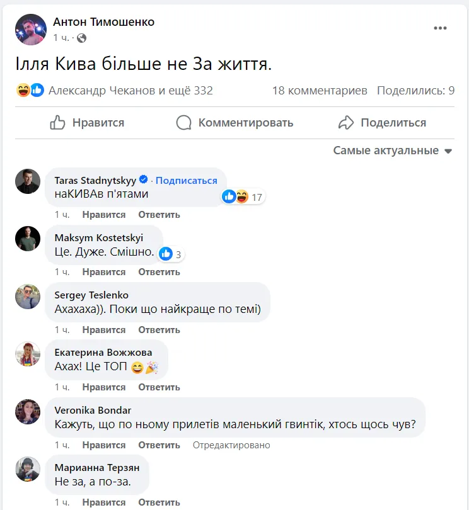The height and width of the screenshot is (510, 469).
Task: Open Екатерина Вожжова's avatar
Action: point(28,354)
